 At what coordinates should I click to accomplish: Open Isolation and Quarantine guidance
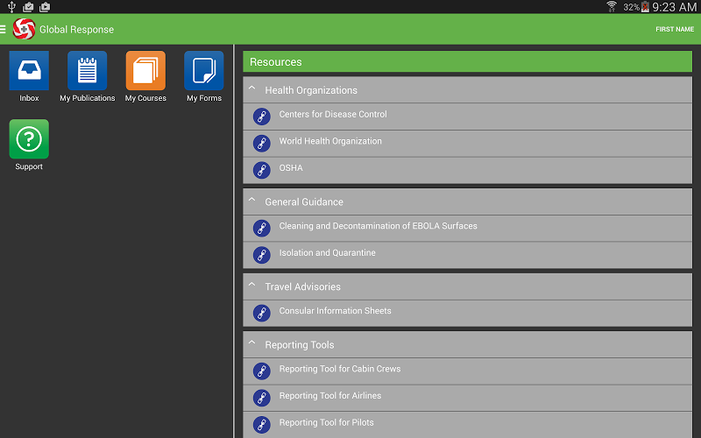(327, 253)
